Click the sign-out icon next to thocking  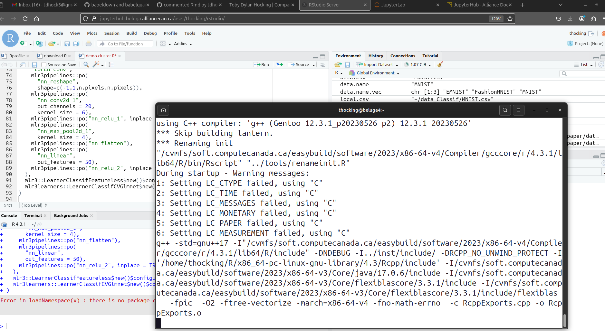591,33
